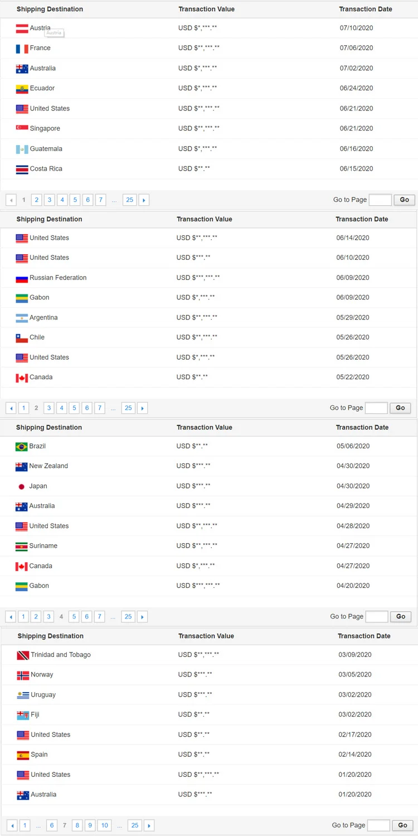Click next-page arrow in topmost pagination bar
Screen dimensions: 418x836
144,200
